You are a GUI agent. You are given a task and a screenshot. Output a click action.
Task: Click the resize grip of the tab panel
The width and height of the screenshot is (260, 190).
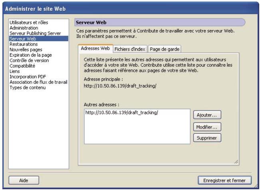tap(236, 162)
